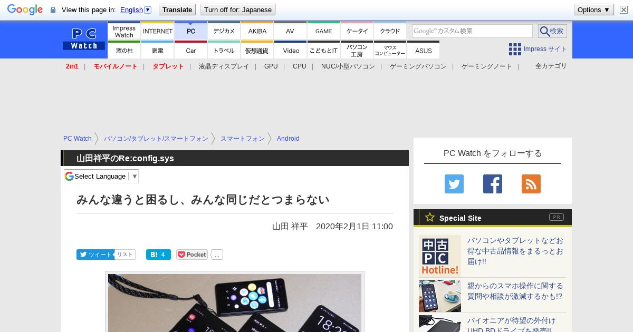Open the smartphone support article thumbnail
The image size is (633, 332).
(x=440, y=296)
